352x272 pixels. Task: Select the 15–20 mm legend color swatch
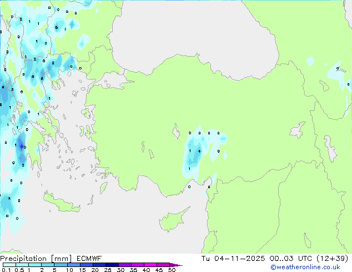tap(86, 265)
